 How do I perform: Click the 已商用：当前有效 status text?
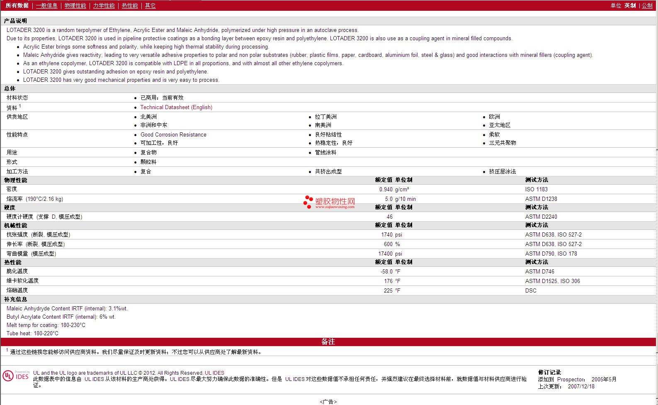click(x=162, y=98)
